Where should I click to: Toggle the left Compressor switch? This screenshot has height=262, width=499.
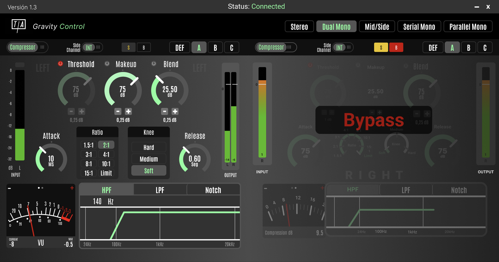[27, 47]
